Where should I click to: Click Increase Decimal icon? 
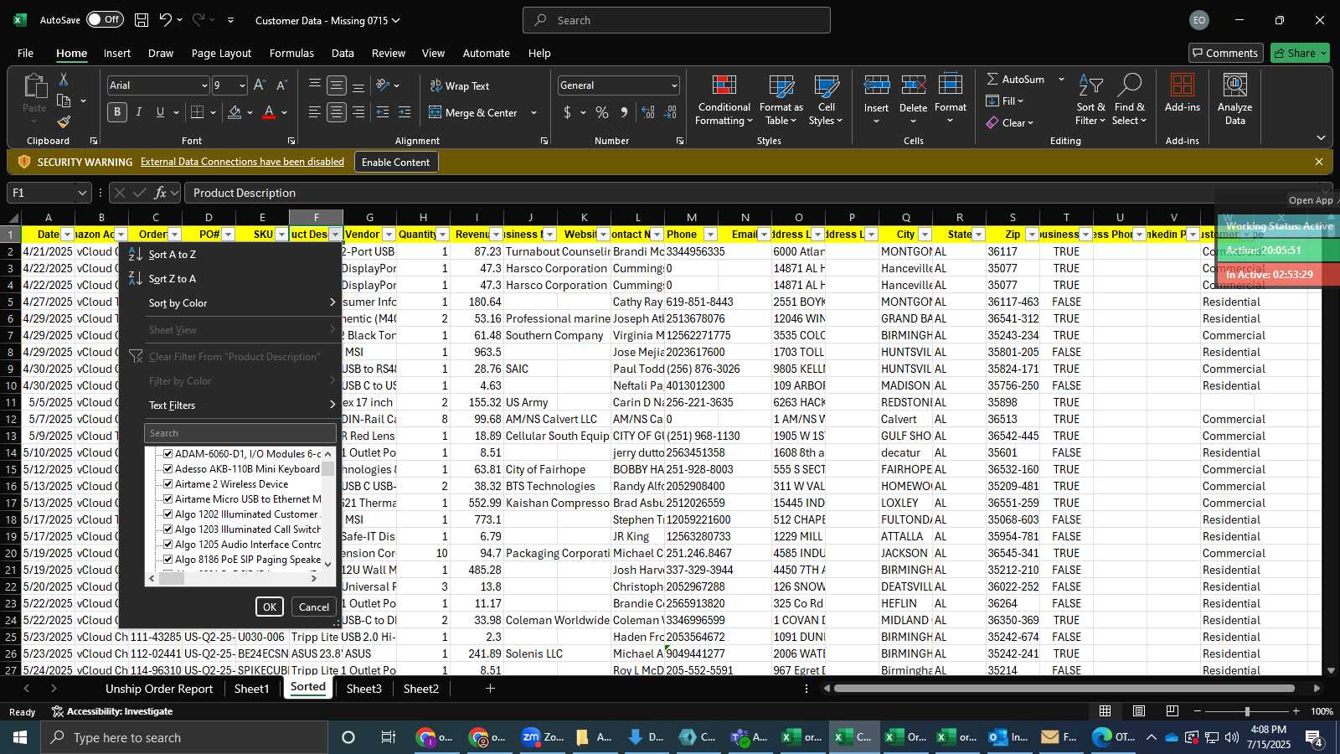click(648, 112)
